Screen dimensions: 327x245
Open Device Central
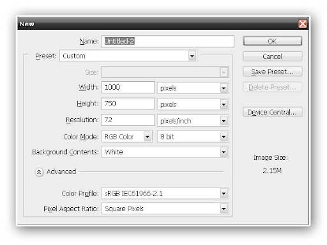(x=273, y=112)
